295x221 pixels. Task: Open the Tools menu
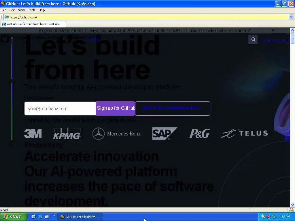tap(32, 10)
